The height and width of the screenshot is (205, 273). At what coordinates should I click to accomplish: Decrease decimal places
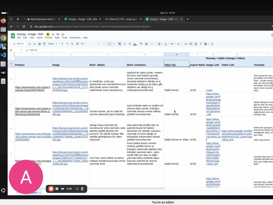(72, 44)
